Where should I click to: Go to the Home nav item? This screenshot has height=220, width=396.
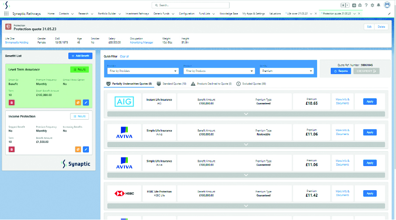(x=51, y=14)
